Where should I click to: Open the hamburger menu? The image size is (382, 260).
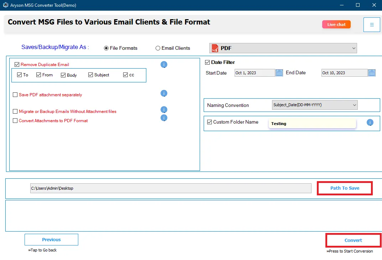tap(372, 25)
